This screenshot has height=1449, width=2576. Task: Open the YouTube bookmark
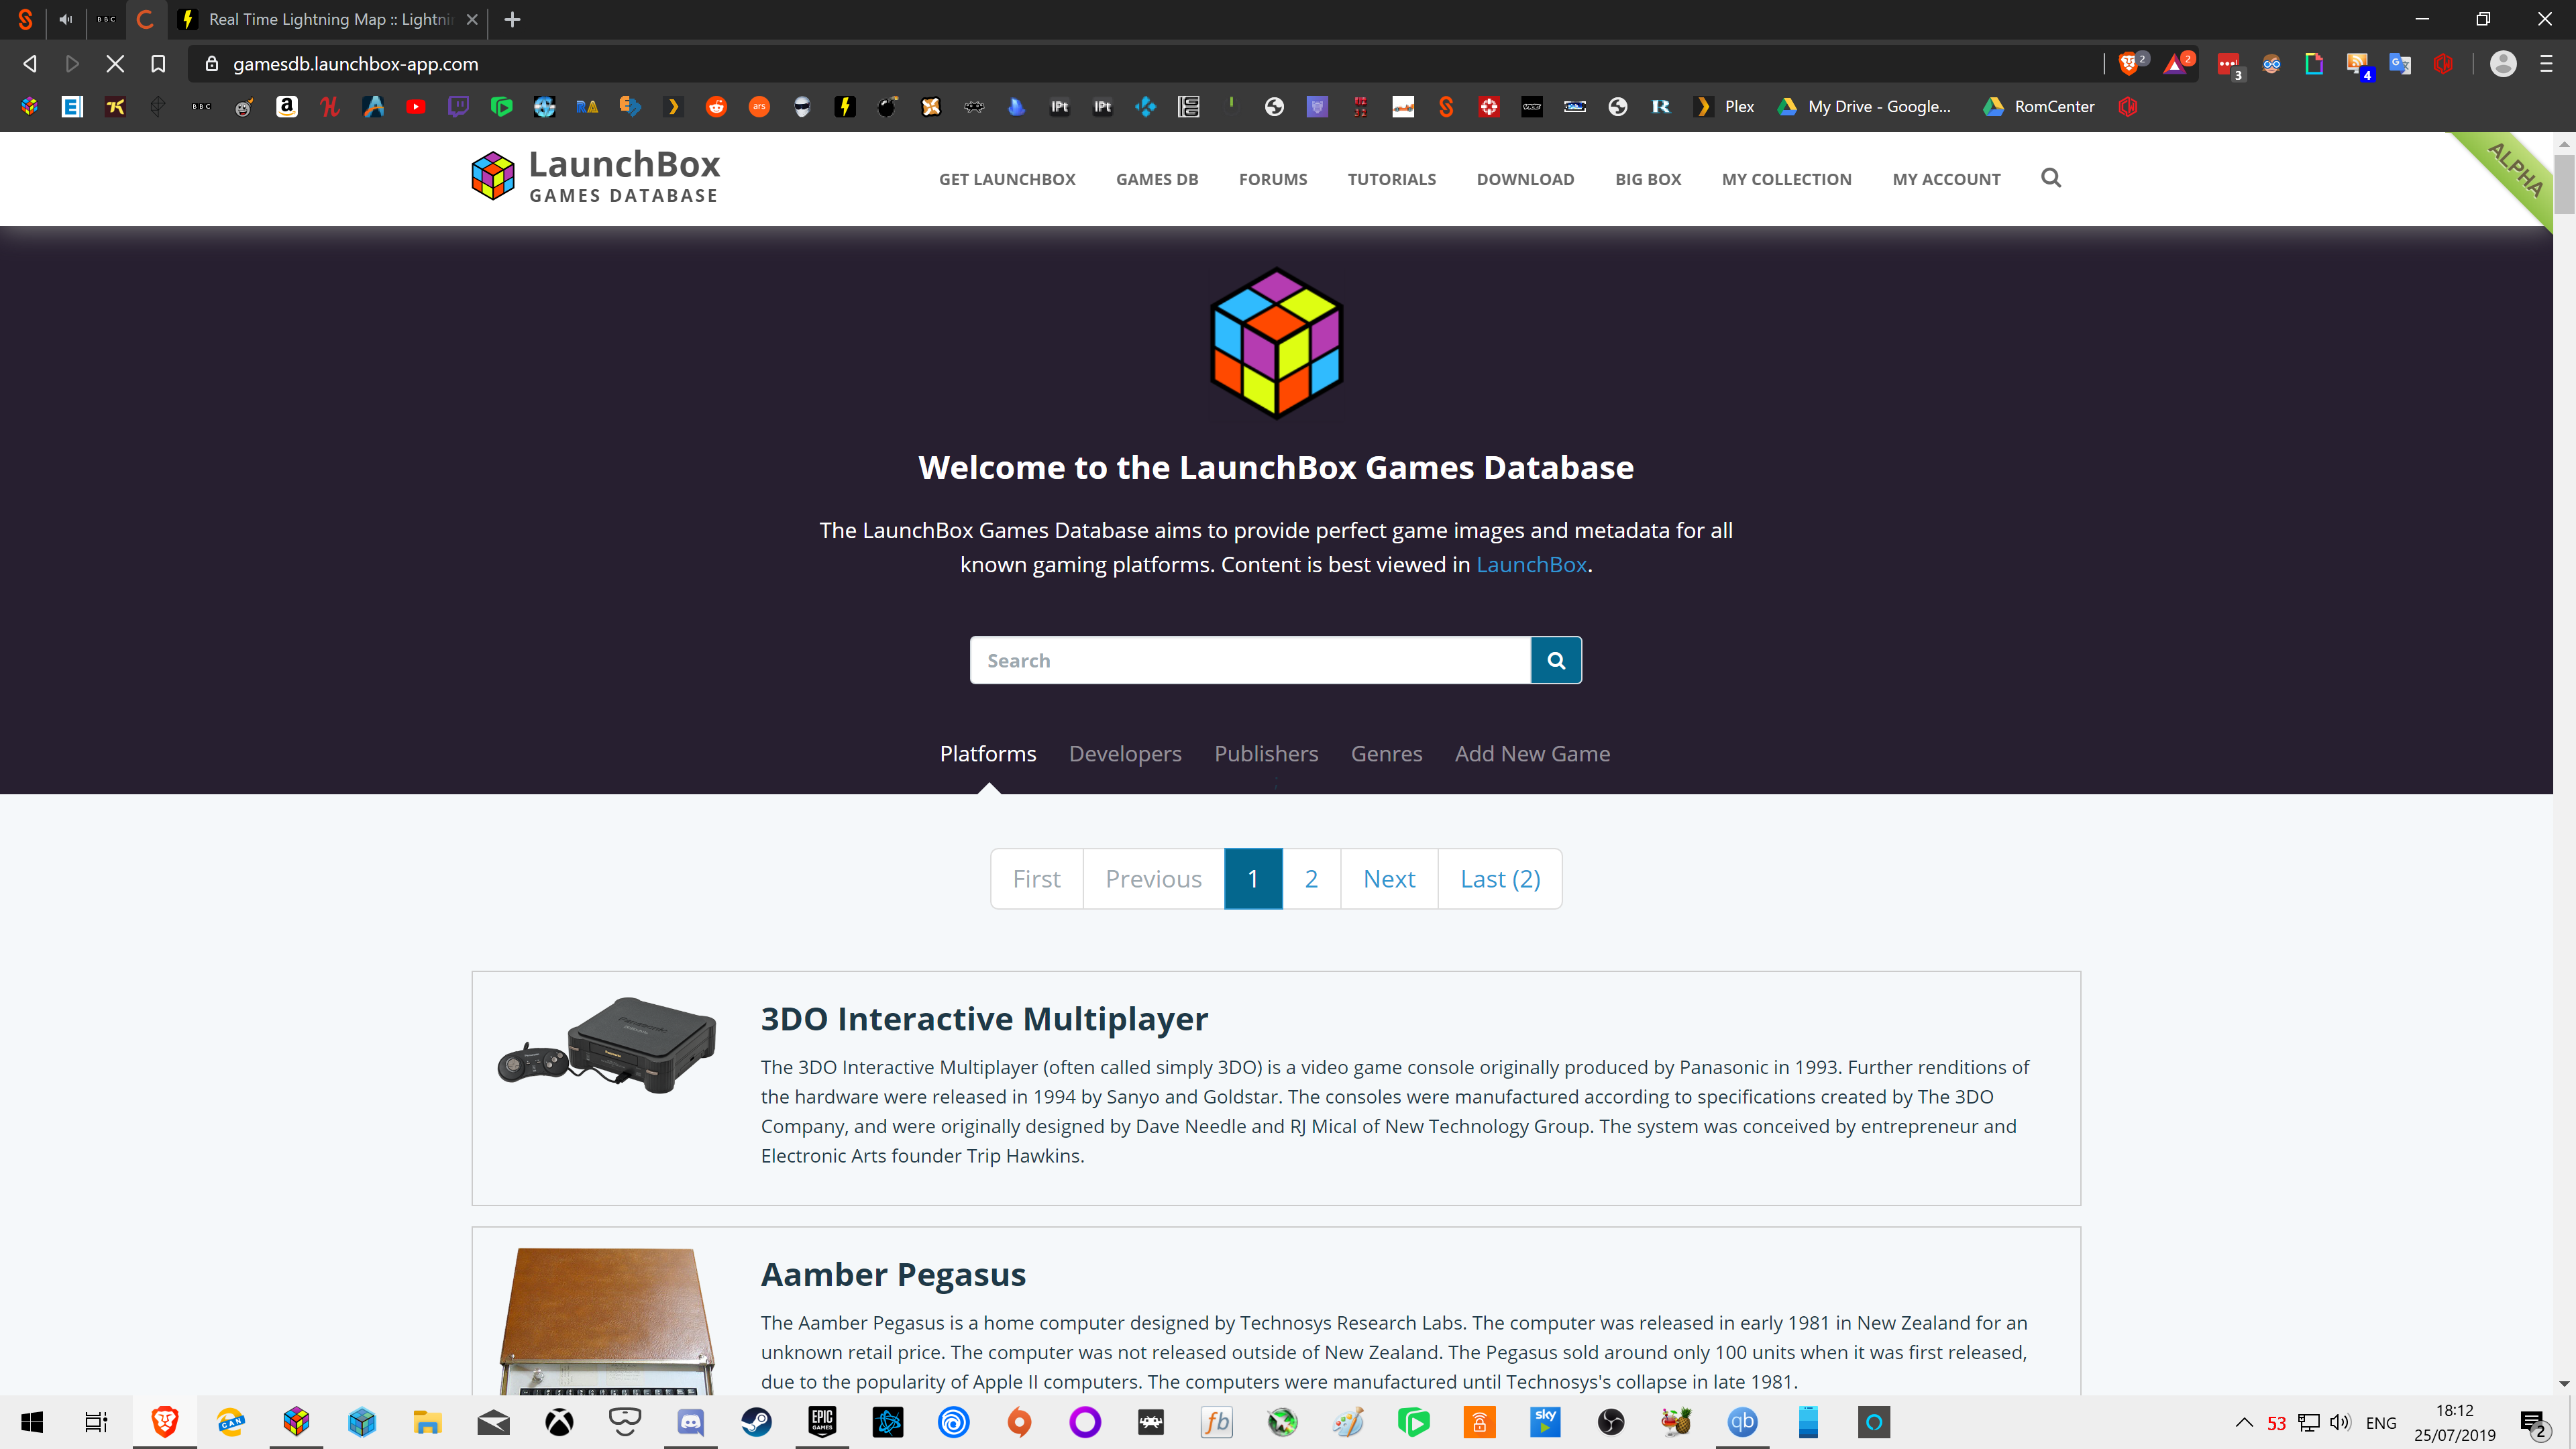click(416, 106)
